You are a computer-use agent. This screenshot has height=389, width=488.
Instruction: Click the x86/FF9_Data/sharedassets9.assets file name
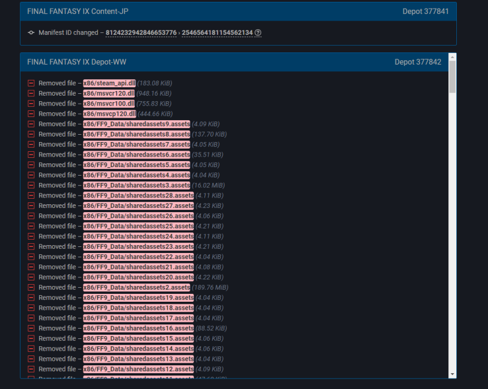(137, 124)
